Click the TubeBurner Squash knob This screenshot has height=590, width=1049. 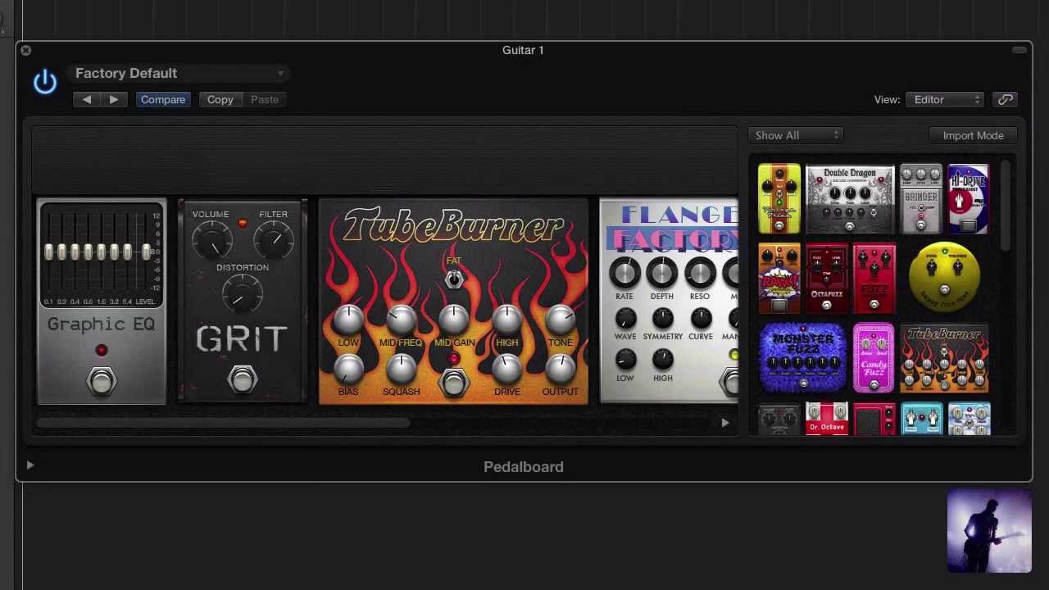tap(401, 370)
